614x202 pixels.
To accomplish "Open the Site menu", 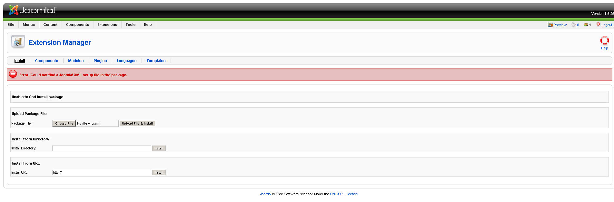I will 11,25.
